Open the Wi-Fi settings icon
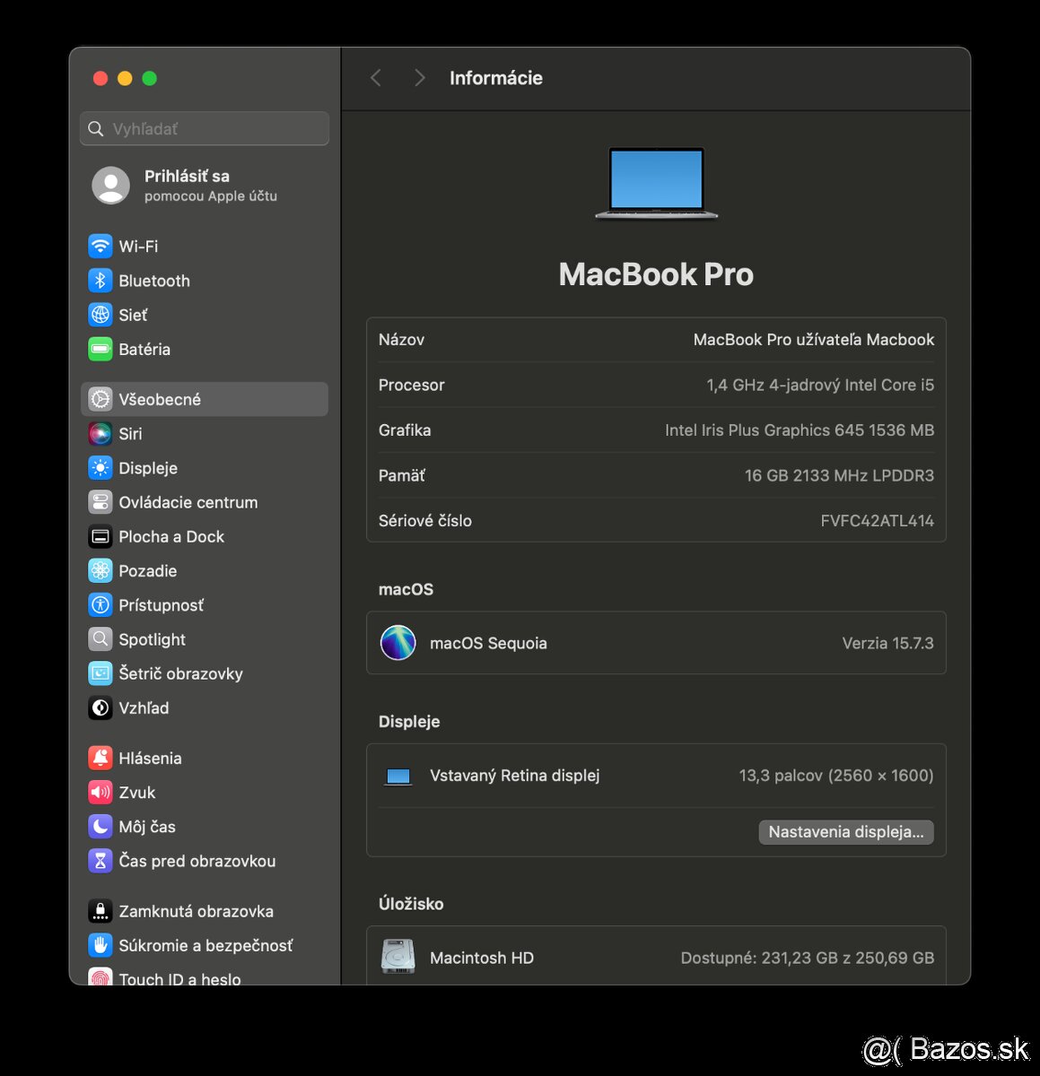 (101, 246)
